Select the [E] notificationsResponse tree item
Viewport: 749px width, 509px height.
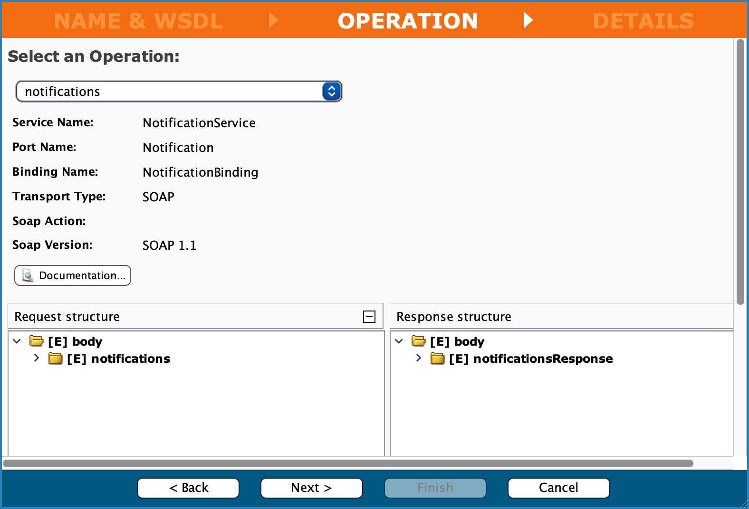tap(531, 358)
